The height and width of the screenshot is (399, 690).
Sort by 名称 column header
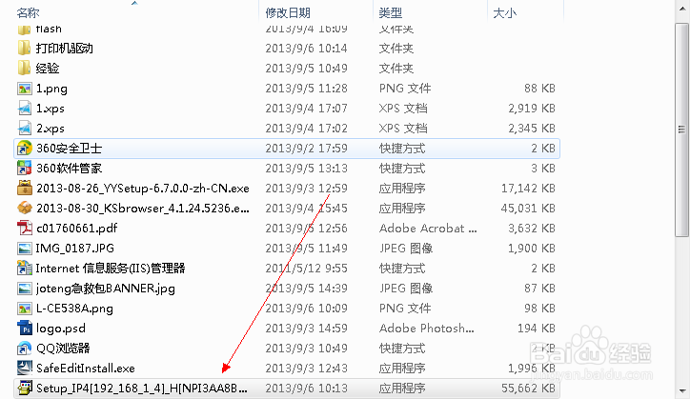click(x=29, y=12)
